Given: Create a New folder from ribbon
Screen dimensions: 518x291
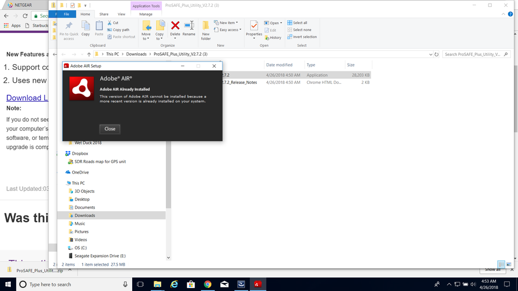Looking at the screenshot, I should coord(206,31).
